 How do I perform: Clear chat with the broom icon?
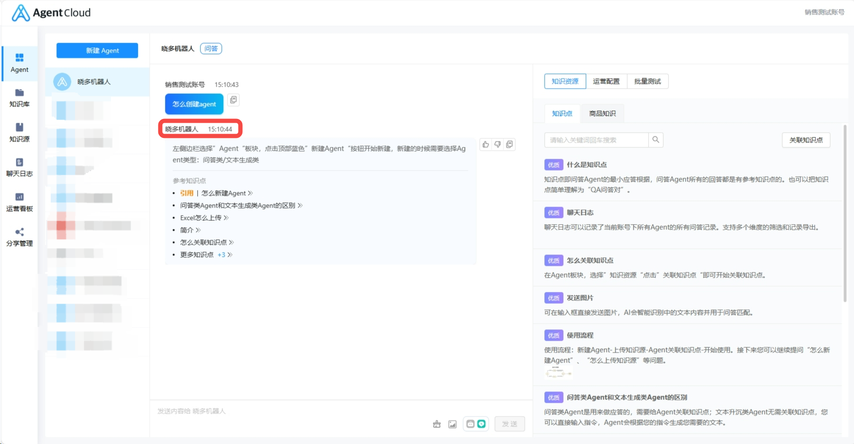click(437, 424)
